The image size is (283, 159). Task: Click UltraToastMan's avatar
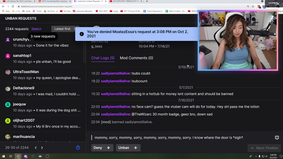[x=8, y=72]
